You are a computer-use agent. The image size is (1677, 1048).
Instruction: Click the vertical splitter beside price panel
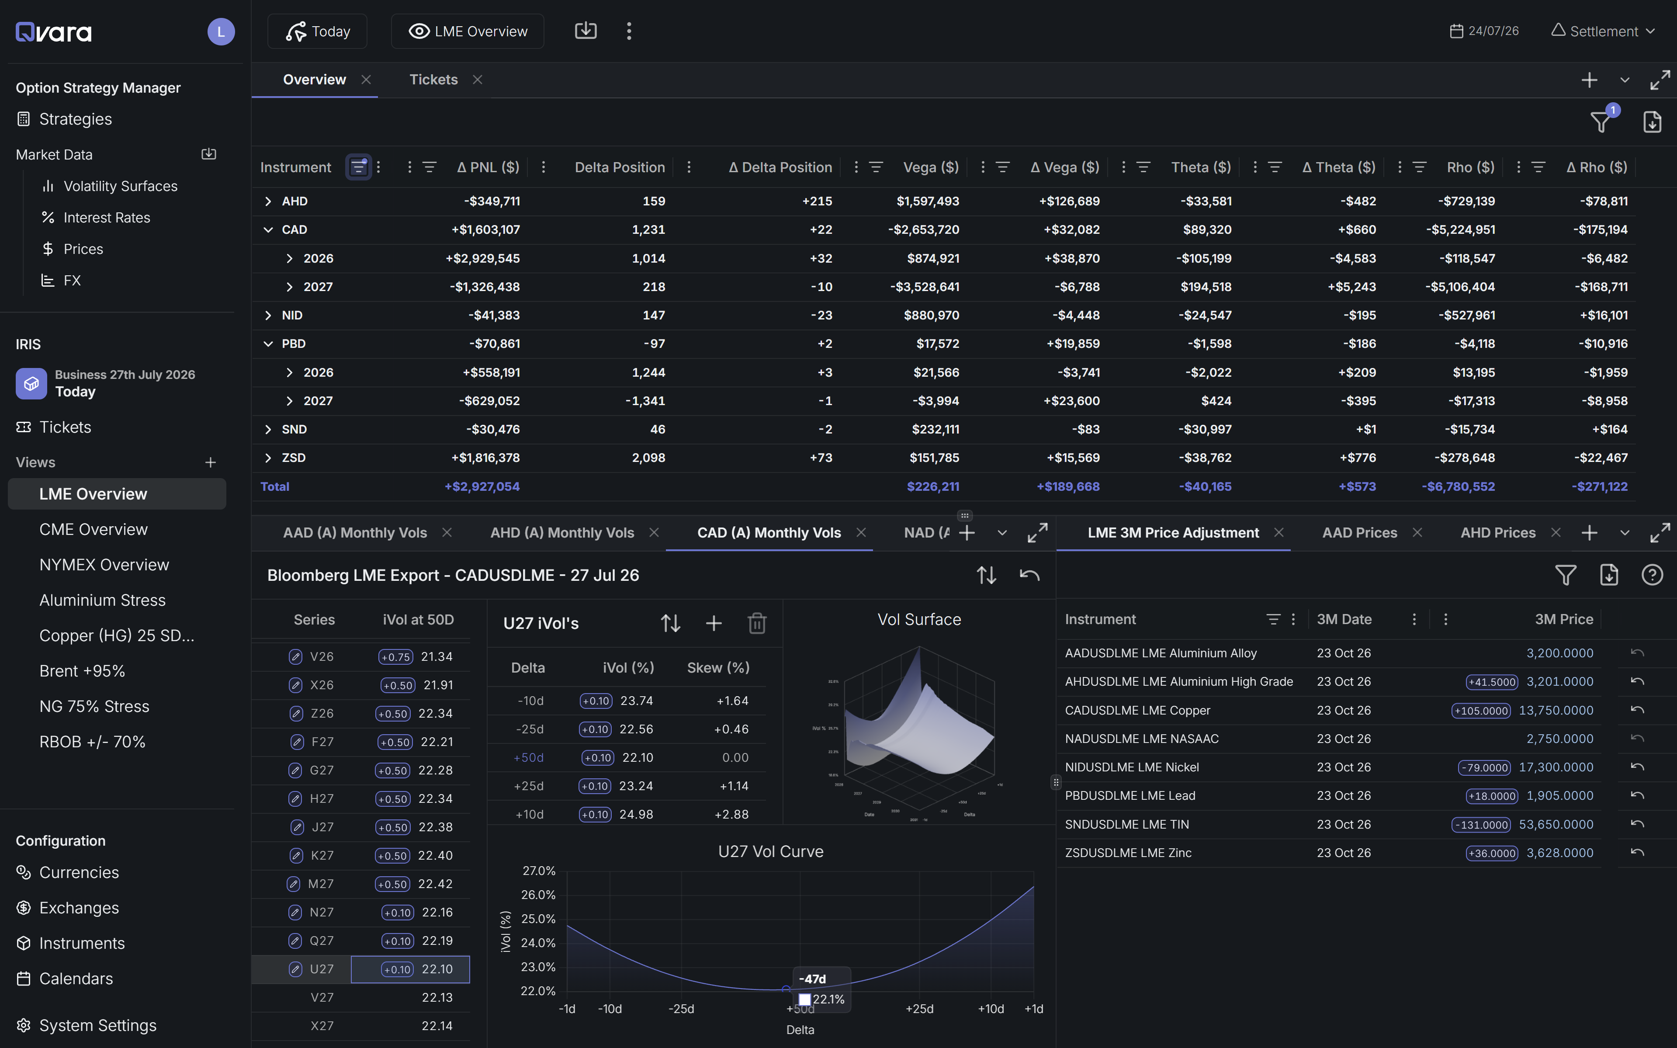tap(1055, 783)
